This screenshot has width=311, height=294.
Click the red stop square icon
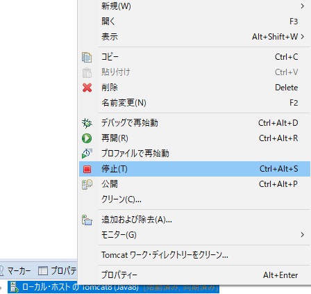click(x=87, y=169)
